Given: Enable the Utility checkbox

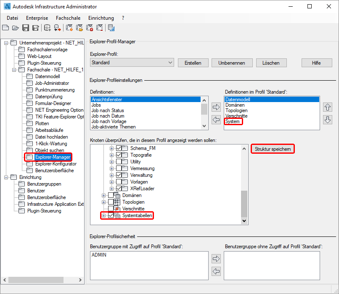Looking at the screenshot, I should tap(119, 161).
